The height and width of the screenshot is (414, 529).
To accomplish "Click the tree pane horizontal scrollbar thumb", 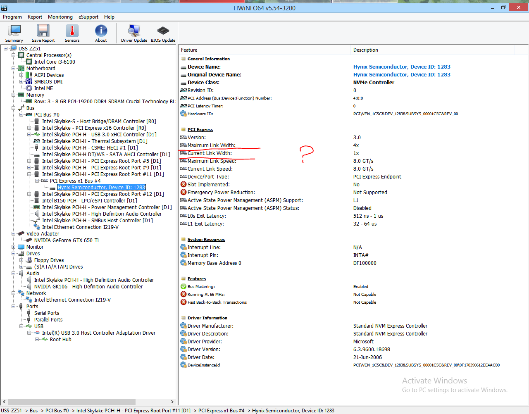I will click(72, 402).
